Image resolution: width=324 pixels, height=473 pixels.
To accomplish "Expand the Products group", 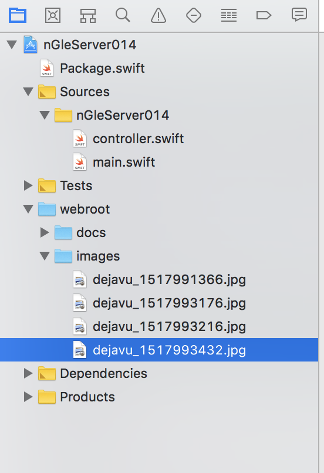I will 28,397.
